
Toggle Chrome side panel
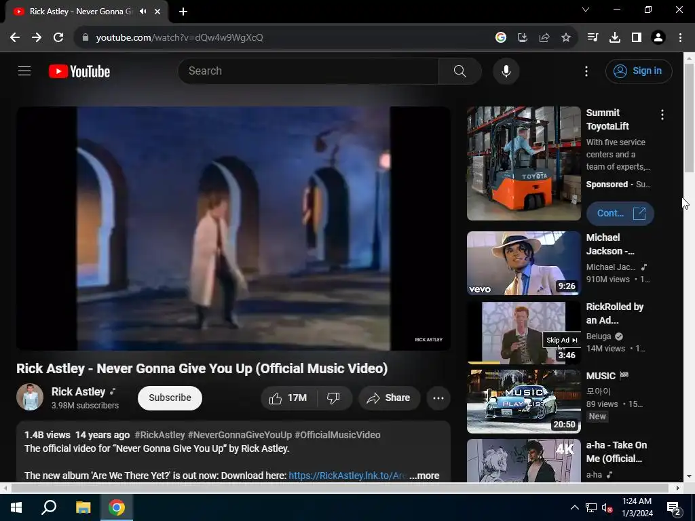[637, 38]
